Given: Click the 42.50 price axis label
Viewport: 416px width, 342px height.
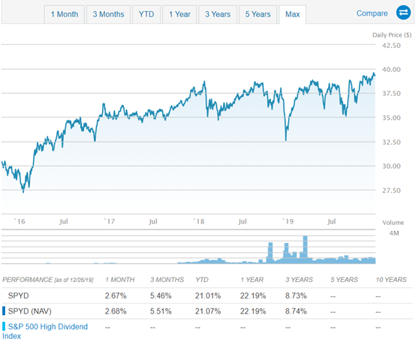Looking at the screenshot, I should point(391,46).
